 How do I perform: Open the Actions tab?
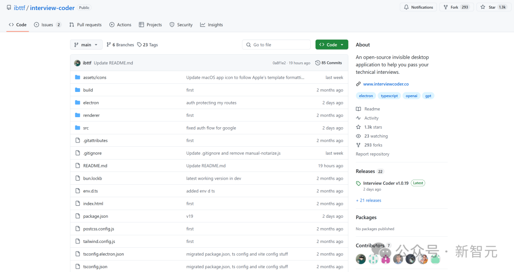coord(120,25)
